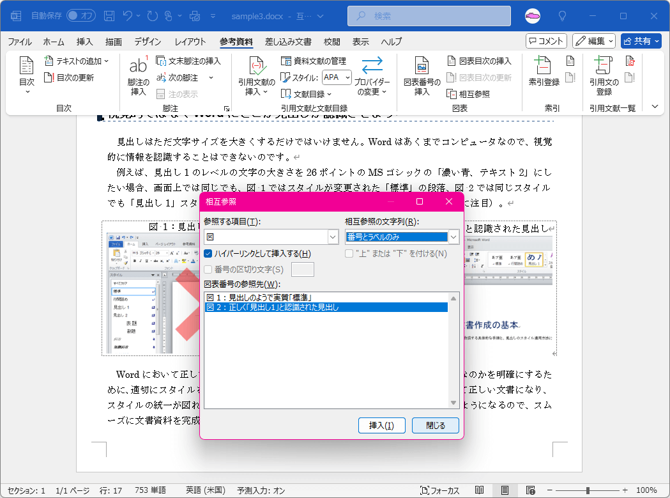Open 相互参照の文字列 dropdown
Screen dimensions: 670x498
click(453, 237)
